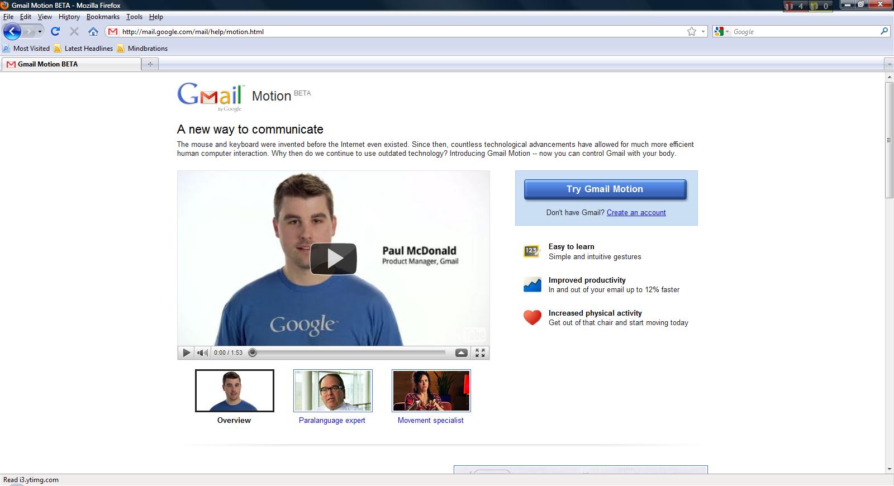Viewport: 894px width, 486px height.
Task: Click the Improved productivity chart icon
Action: tap(532, 285)
